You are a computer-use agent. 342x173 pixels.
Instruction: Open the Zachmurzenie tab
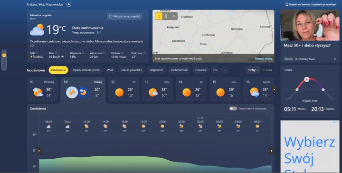179,70
